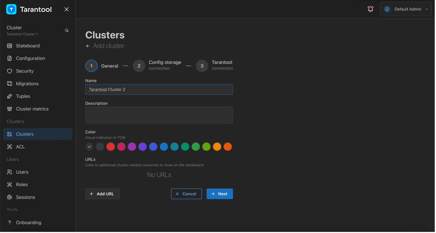Pick the medium green color swatch

pos(196,147)
